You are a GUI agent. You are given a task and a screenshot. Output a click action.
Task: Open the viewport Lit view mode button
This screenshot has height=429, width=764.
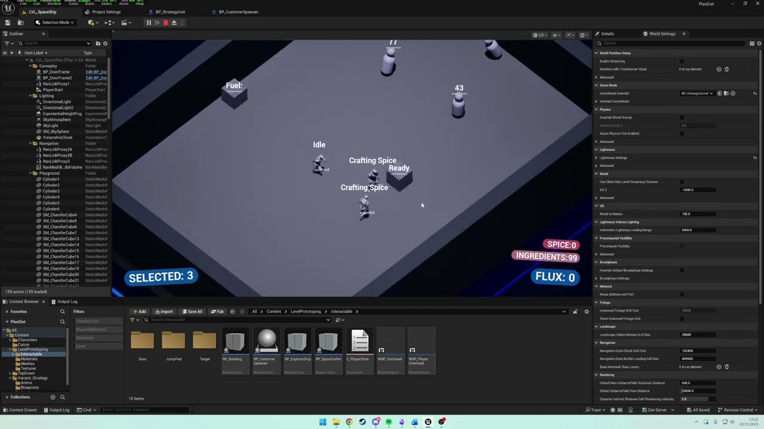(x=539, y=35)
